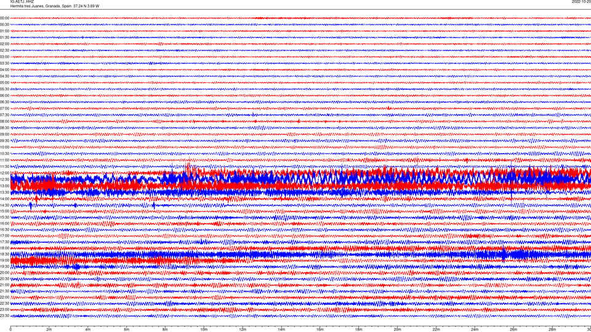591x332 pixels.
Task: Select the 09:00 time row label
Action: (x=4, y=135)
